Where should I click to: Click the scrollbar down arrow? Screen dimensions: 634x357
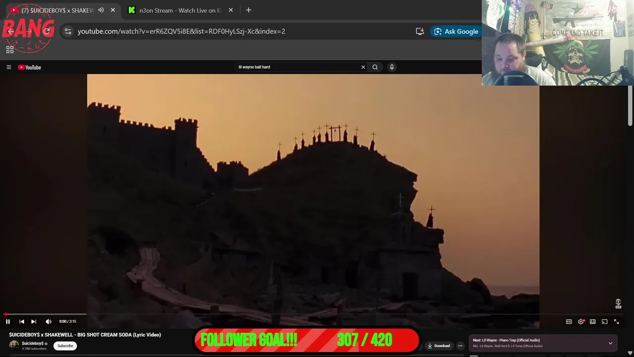(x=630, y=353)
